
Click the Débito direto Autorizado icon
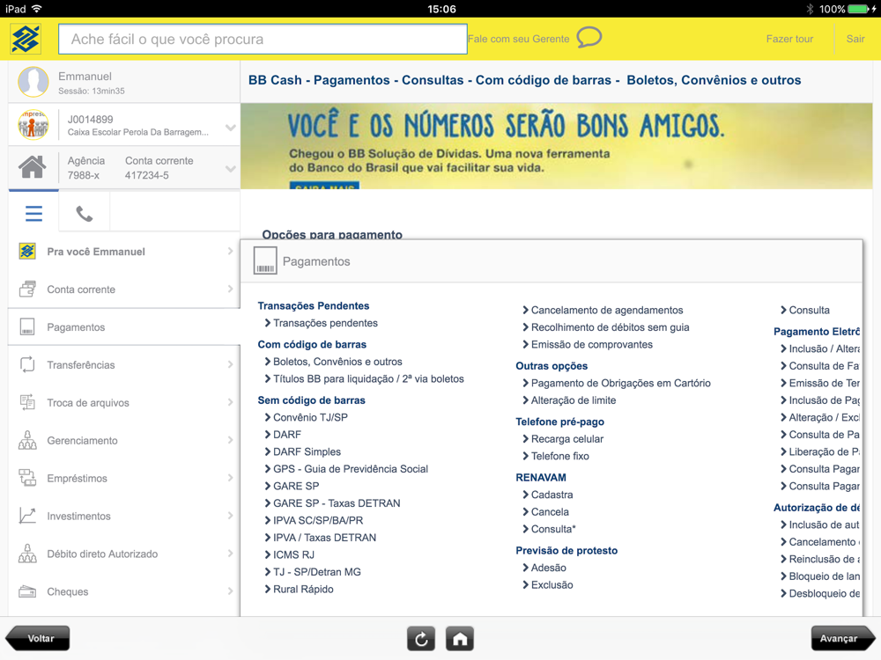(27, 554)
